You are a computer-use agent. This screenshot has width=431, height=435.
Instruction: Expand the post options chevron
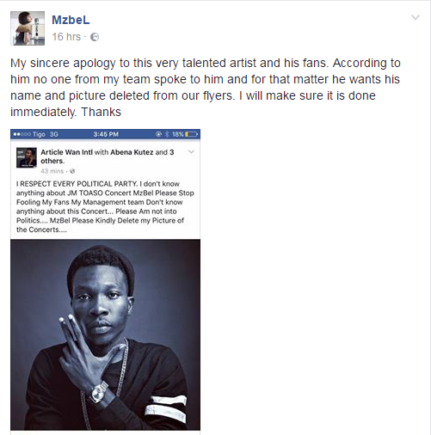(x=416, y=17)
